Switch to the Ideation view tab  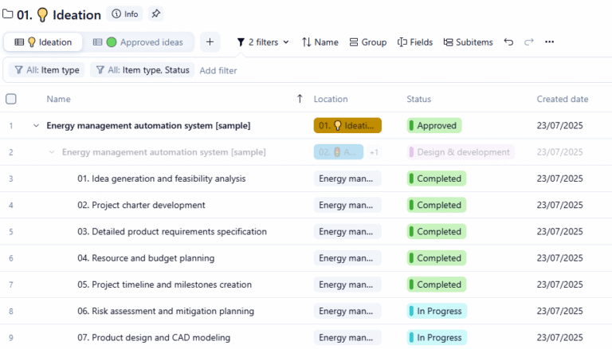click(43, 42)
